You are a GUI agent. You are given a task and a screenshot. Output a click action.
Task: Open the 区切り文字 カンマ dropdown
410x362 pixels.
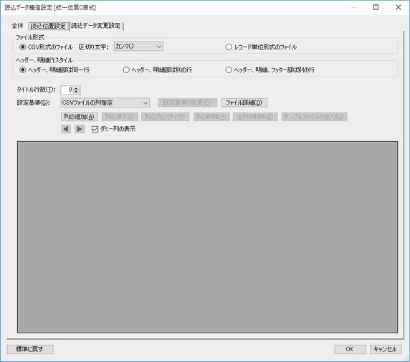click(x=138, y=47)
